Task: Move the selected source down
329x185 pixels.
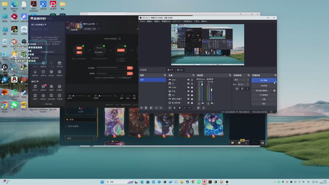Action: point(190,108)
